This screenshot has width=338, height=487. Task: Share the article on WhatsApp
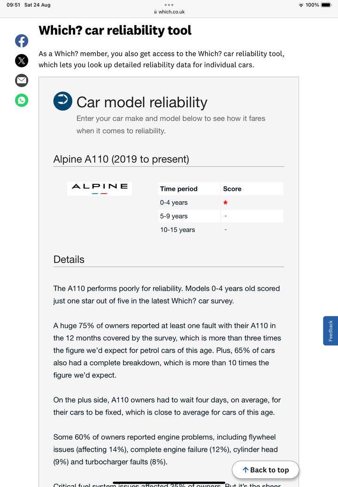(22, 100)
